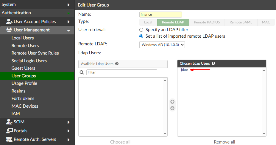Open IAM page
Image resolution: width=276 pixels, height=145 pixels.
point(16,114)
